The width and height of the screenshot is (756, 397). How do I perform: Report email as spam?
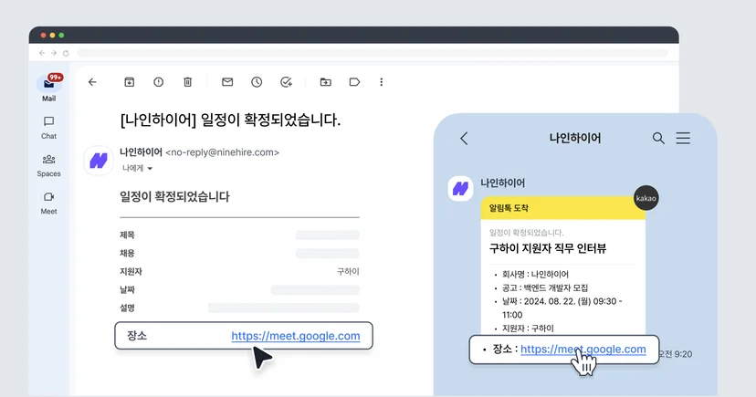(159, 82)
